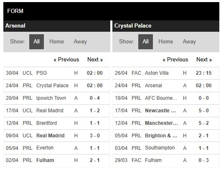Open Crystal Palace's Brighton 2-1 match

166,136
